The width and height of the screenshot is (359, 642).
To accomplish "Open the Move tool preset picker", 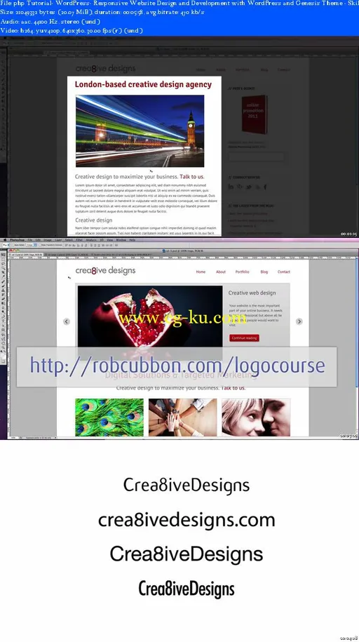I will [6, 245].
